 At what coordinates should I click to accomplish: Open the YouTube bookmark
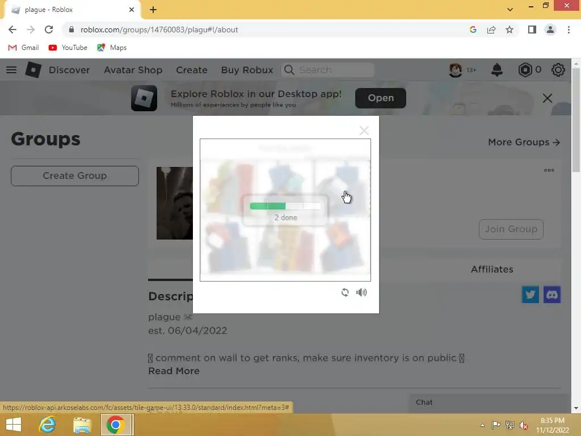pos(68,48)
